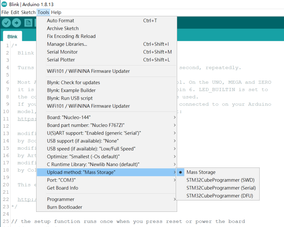This screenshot has width=284, height=227.
Task: Expand Board part number "Nucleo F767ZI" submenu
Action: click(106, 125)
